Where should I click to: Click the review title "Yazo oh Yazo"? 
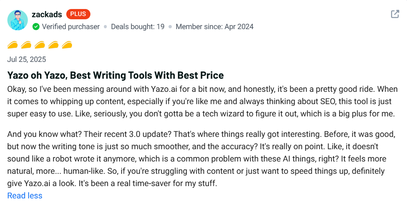[115, 75]
